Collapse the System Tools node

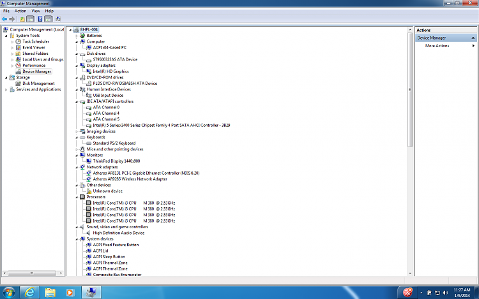tap(6, 36)
